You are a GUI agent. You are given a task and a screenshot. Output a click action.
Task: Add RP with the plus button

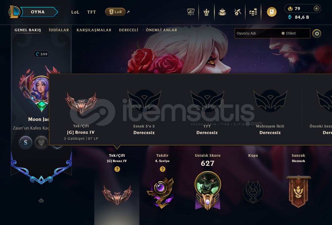click(316, 9)
